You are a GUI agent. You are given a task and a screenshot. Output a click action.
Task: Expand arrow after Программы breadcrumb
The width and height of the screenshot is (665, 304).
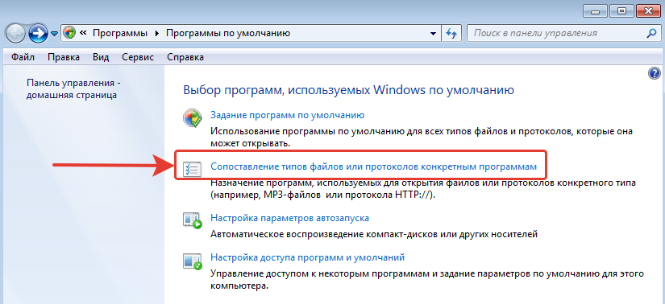coord(157,33)
